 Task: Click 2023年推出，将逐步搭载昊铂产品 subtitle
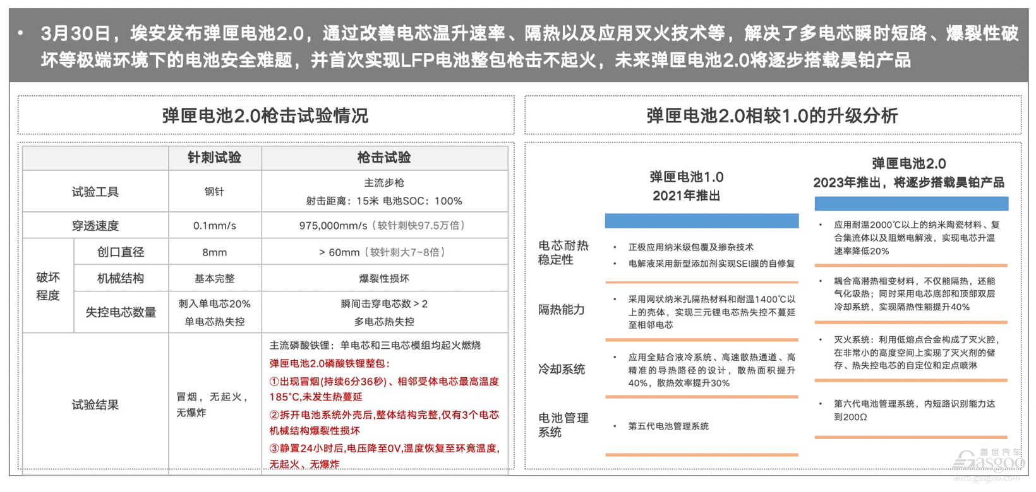pos(909,183)
